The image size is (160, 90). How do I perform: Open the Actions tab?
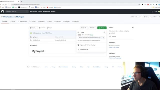pyautogui.click(x=32, y=21)
